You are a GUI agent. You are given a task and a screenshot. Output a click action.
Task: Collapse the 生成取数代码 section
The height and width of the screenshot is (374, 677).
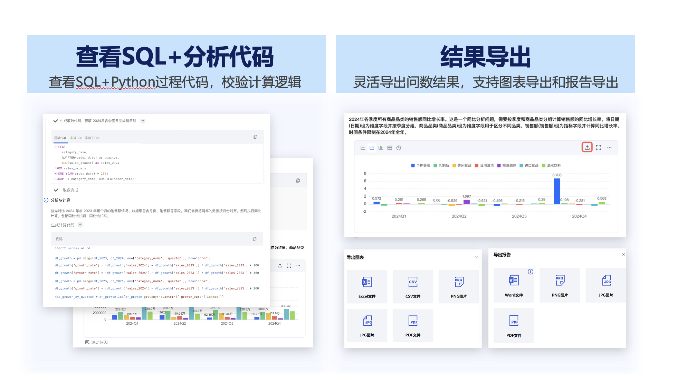143,121
